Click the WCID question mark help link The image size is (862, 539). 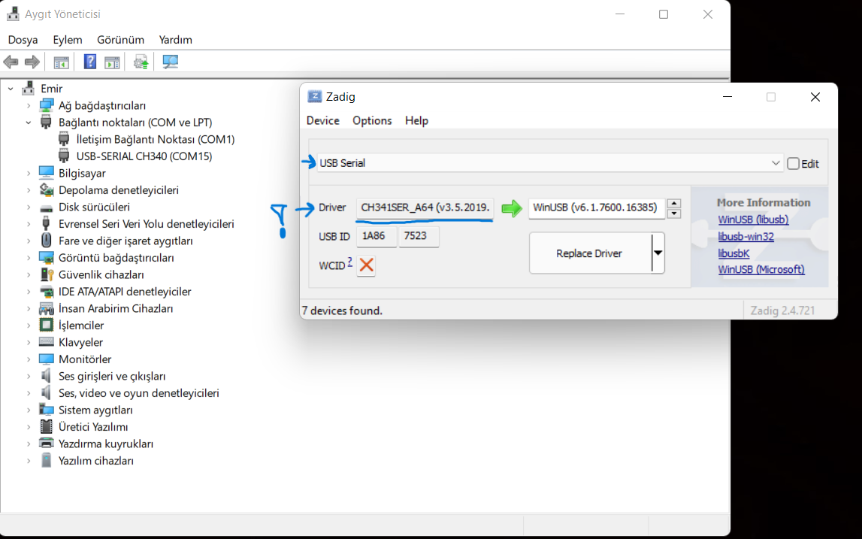(349, 261)
